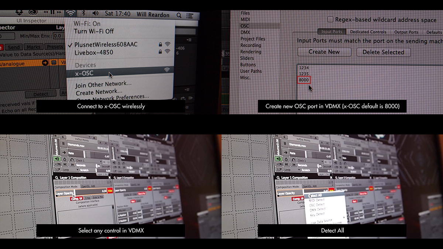Choose Join Other Network...
The width and height of the screenshot is (443, 249).
[x=103, y=84]
